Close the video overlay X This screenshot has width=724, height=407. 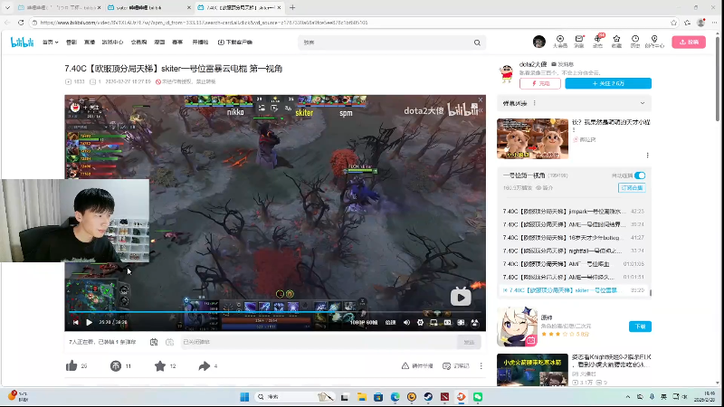[x=481, y=99]
